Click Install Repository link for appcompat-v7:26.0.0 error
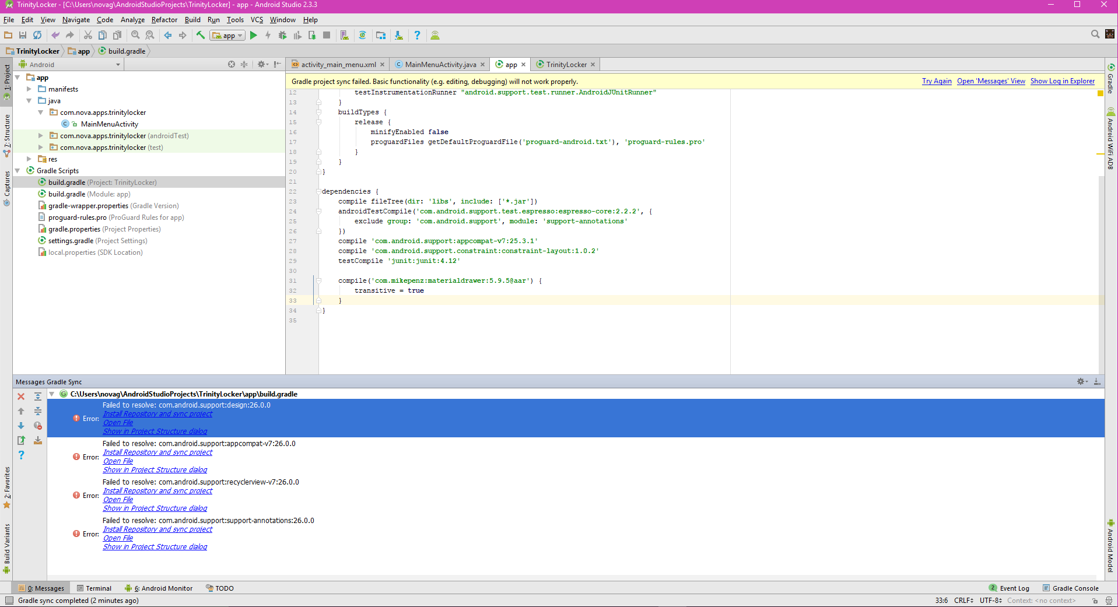This screenshot has width=1118, height=607. coord(157,452)
